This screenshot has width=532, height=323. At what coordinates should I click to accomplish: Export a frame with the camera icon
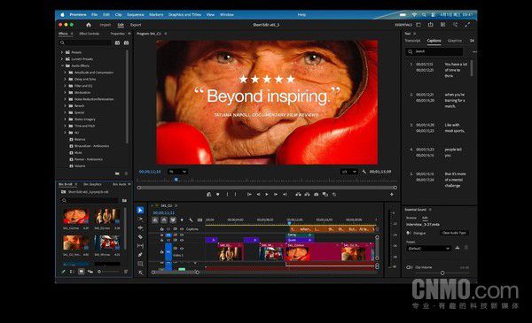317,195
